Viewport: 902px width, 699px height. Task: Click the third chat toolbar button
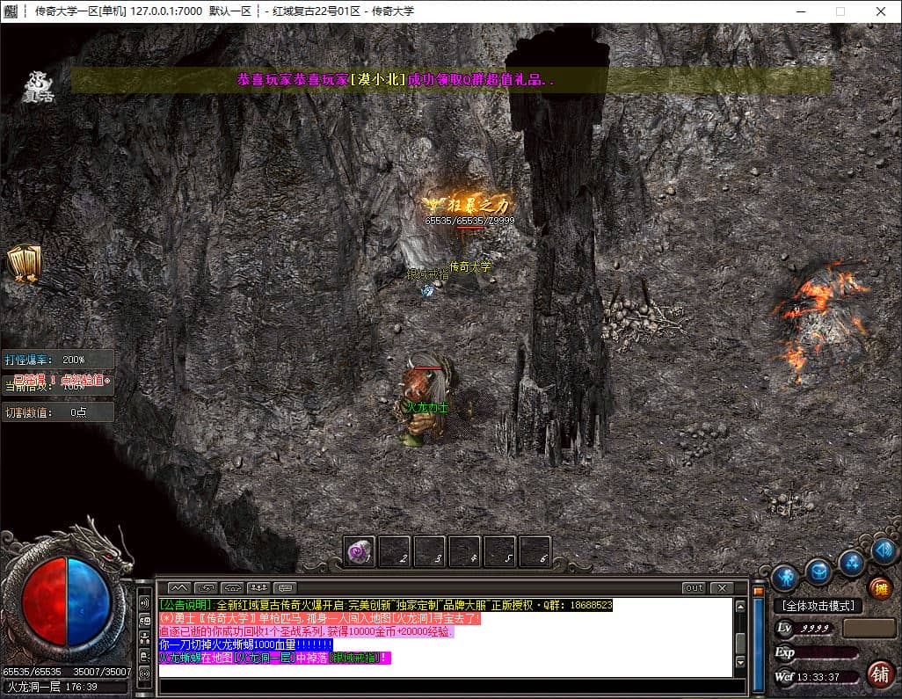pos(232,587)
